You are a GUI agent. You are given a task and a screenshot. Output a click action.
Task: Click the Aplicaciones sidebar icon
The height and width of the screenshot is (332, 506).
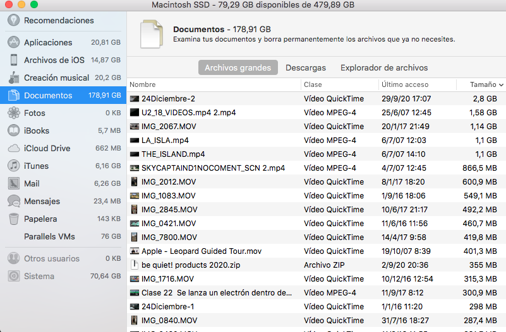coord(13,42)
